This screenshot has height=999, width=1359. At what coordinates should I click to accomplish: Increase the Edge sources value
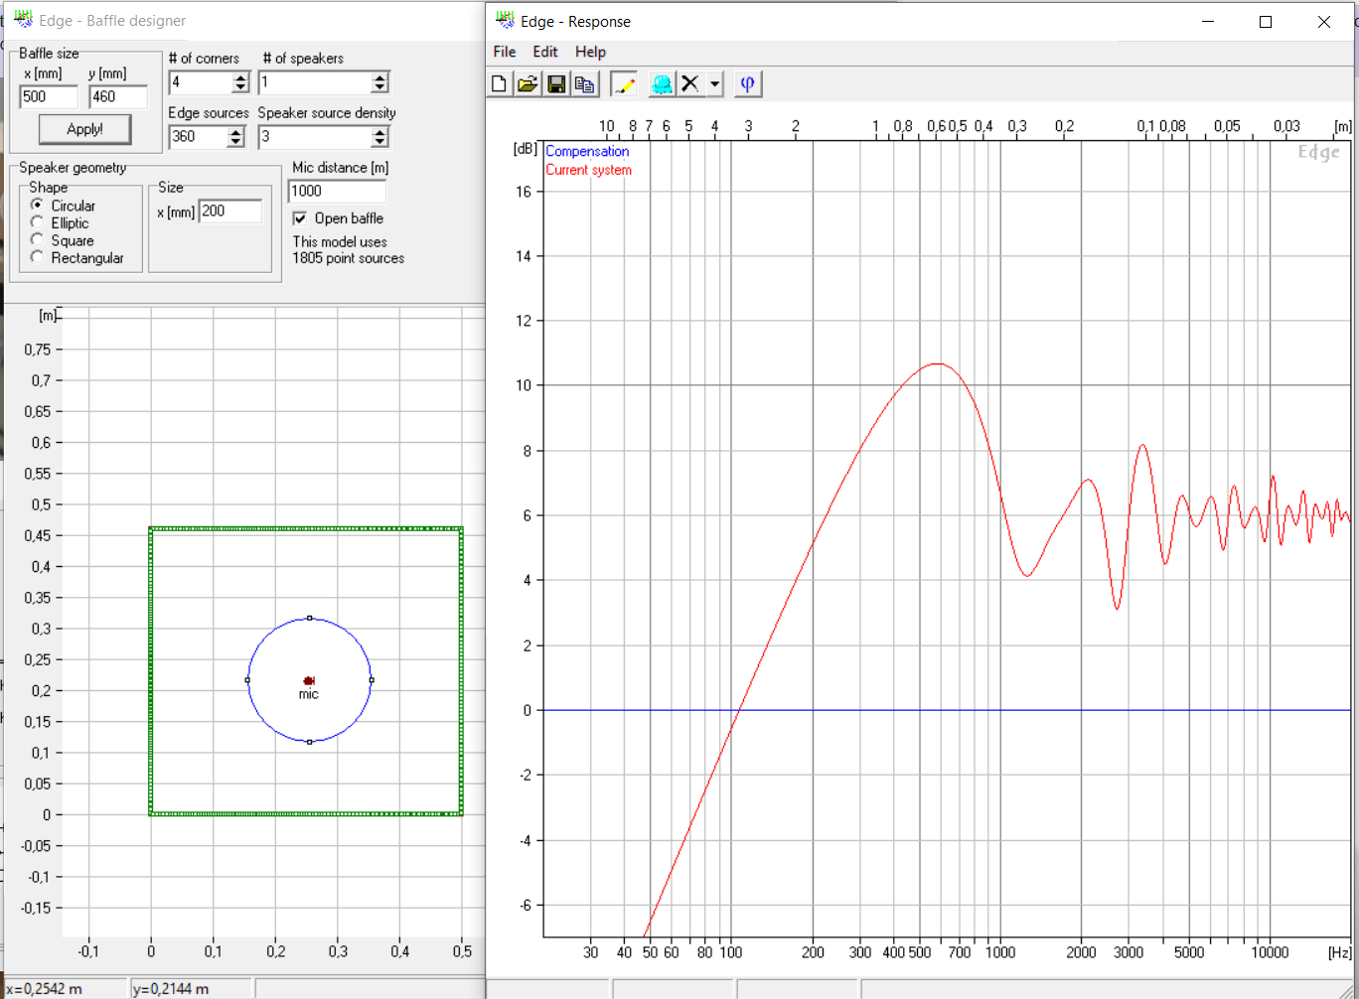(x=235, y=132)
